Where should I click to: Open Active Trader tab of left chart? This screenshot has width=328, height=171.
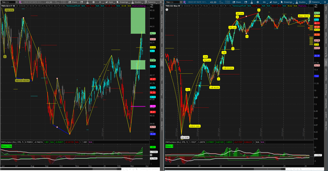162,38
